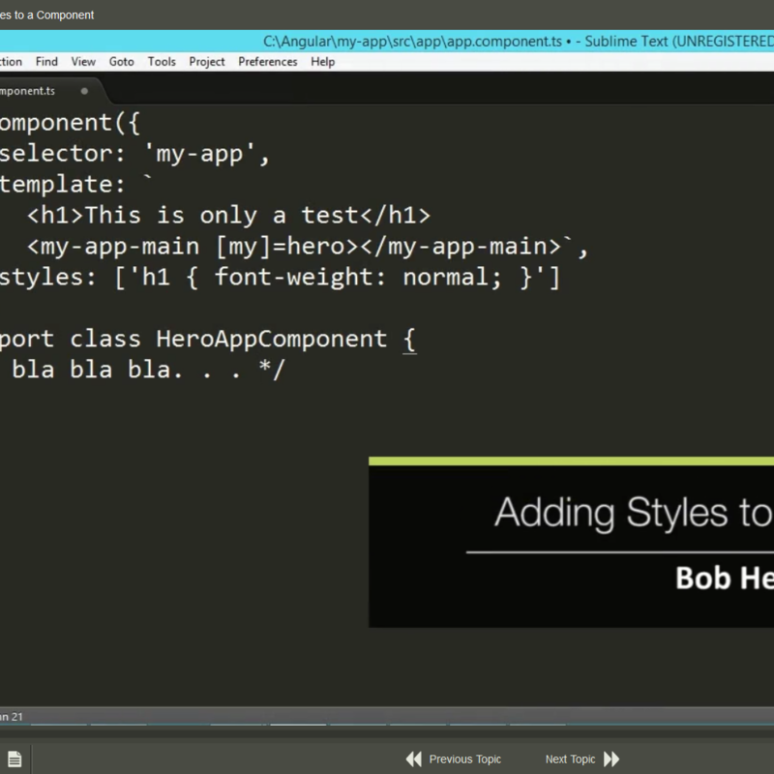
Task: Go to Next Topic label
Action: pyautogui.click(x=570, y=759)
